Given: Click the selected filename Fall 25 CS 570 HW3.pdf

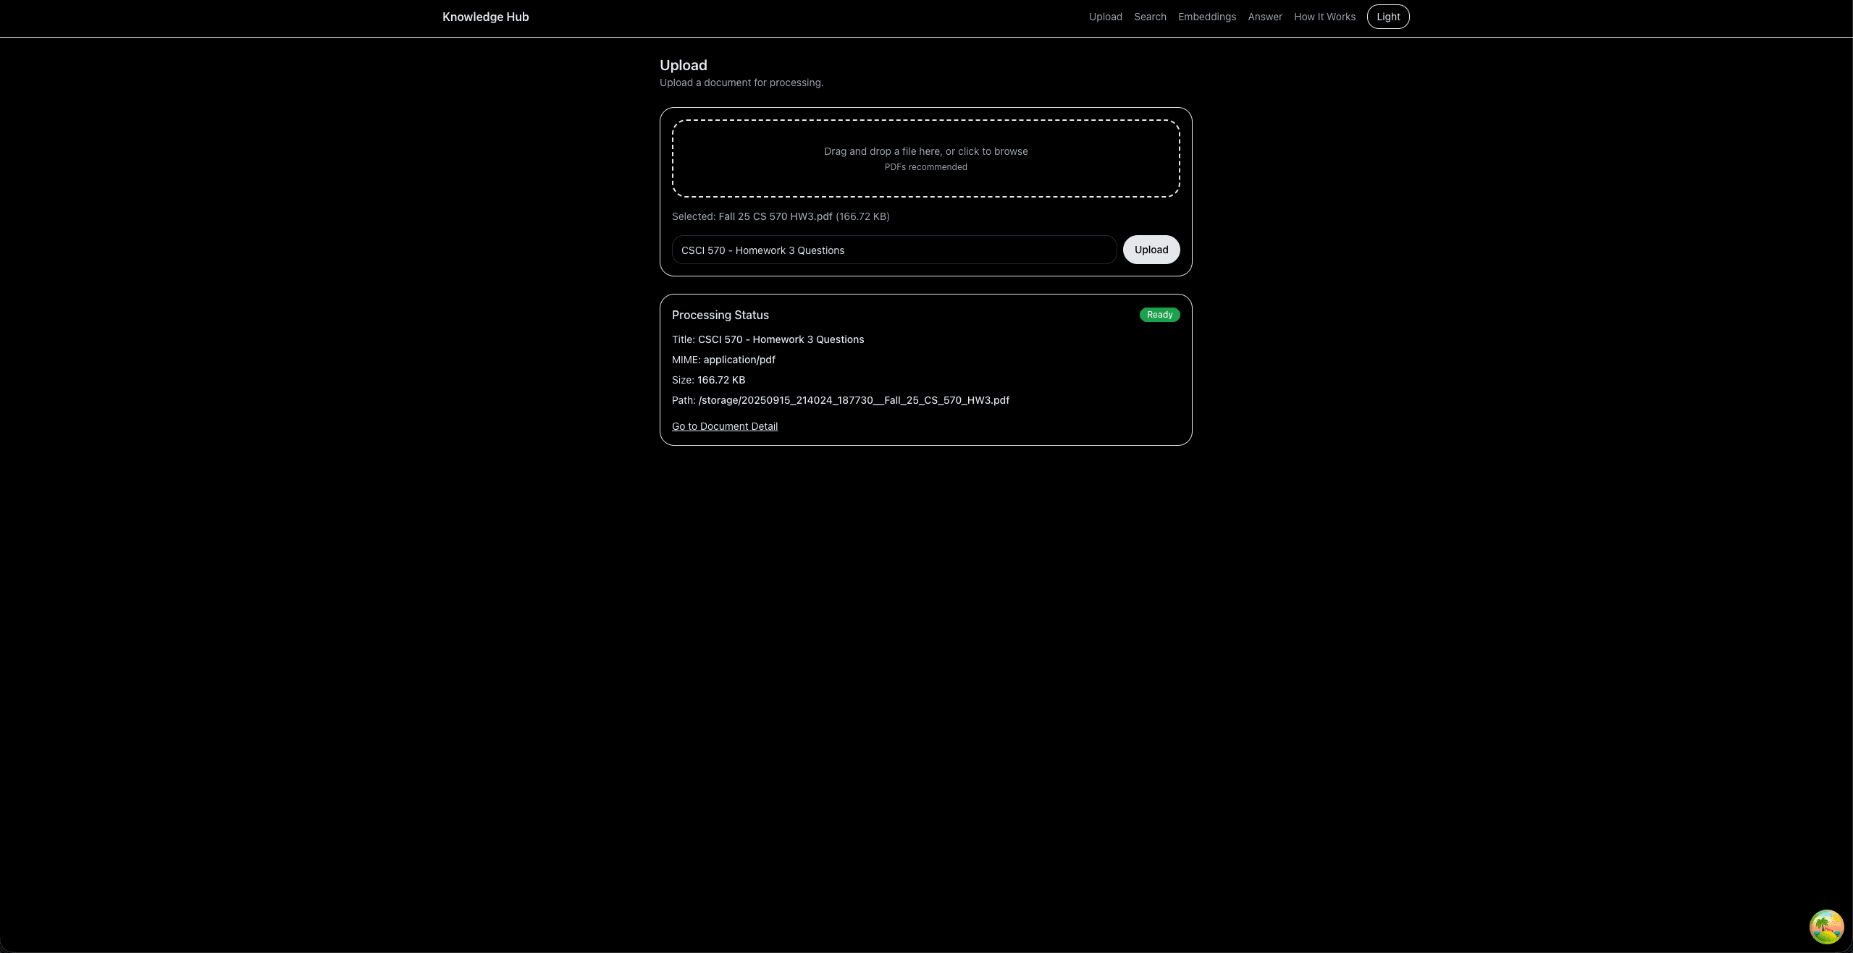Looking at the screenshot, I should coord(774,216).
